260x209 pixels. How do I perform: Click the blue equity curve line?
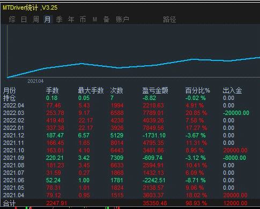coord(133,67)
